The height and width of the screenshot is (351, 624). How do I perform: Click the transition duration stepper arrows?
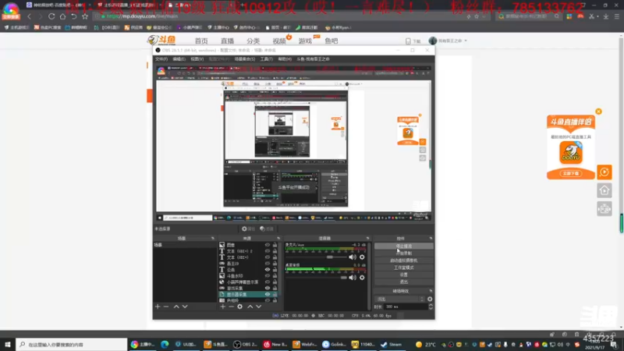pos(431,307)
